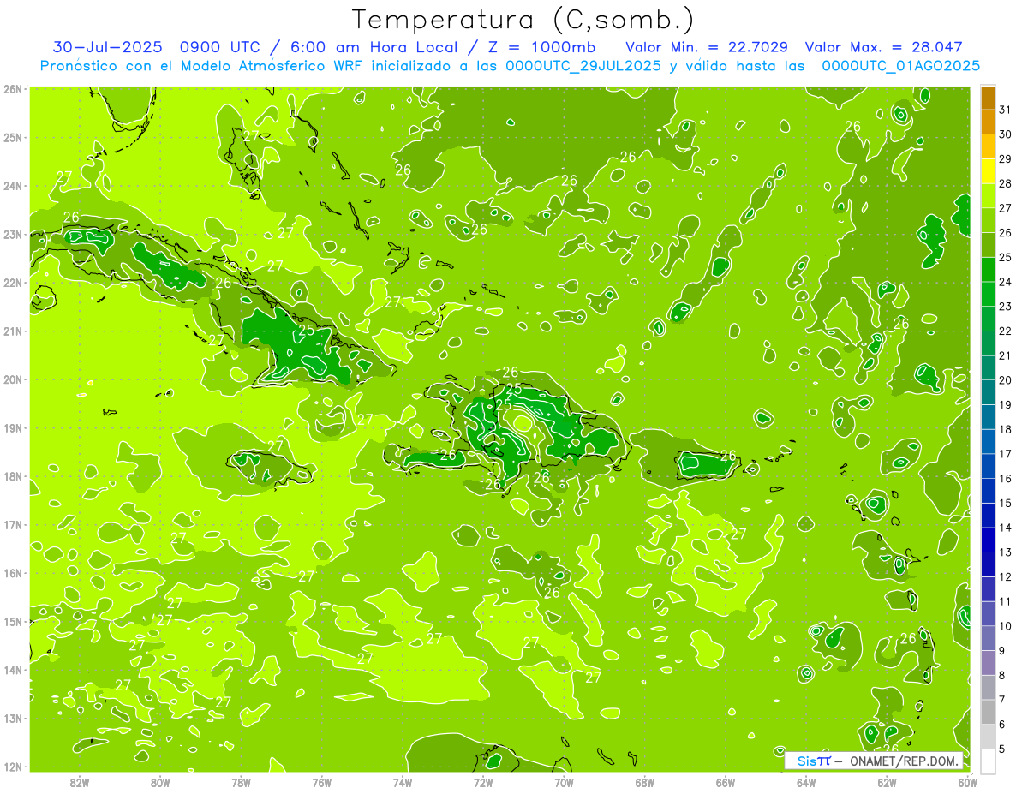1028x794 pixels.
Task: Click the purple legend swatch between 9 and 10
Action: (989, 638)
